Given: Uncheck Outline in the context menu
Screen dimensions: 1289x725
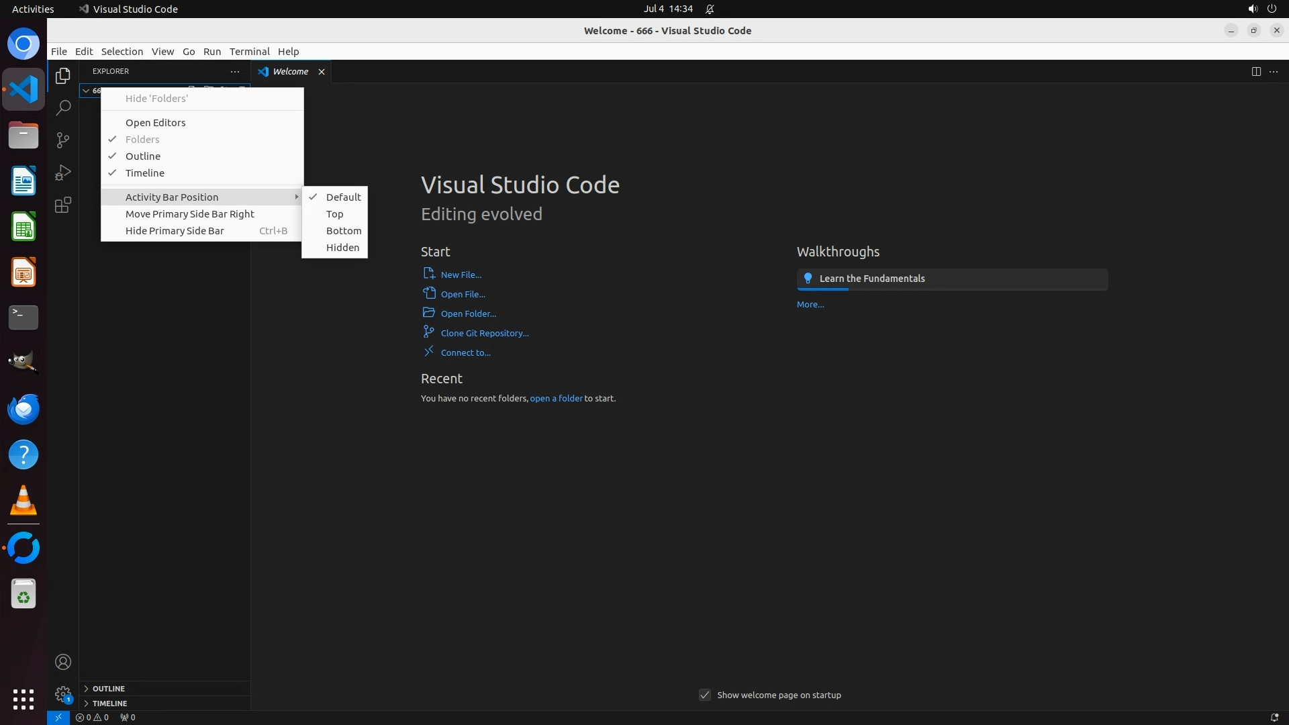Looking at the screenshot, I should pos(143,156).
